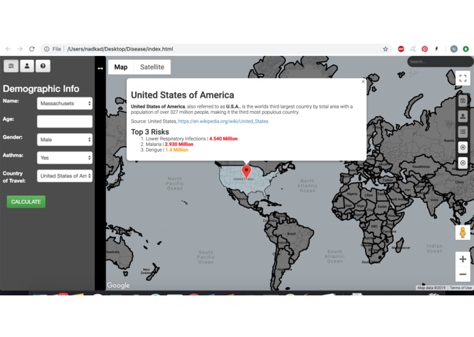Click the sidebar collapse double-arrow handle
The height and width of the screenshot is (337, 474).
click(100, 69)
